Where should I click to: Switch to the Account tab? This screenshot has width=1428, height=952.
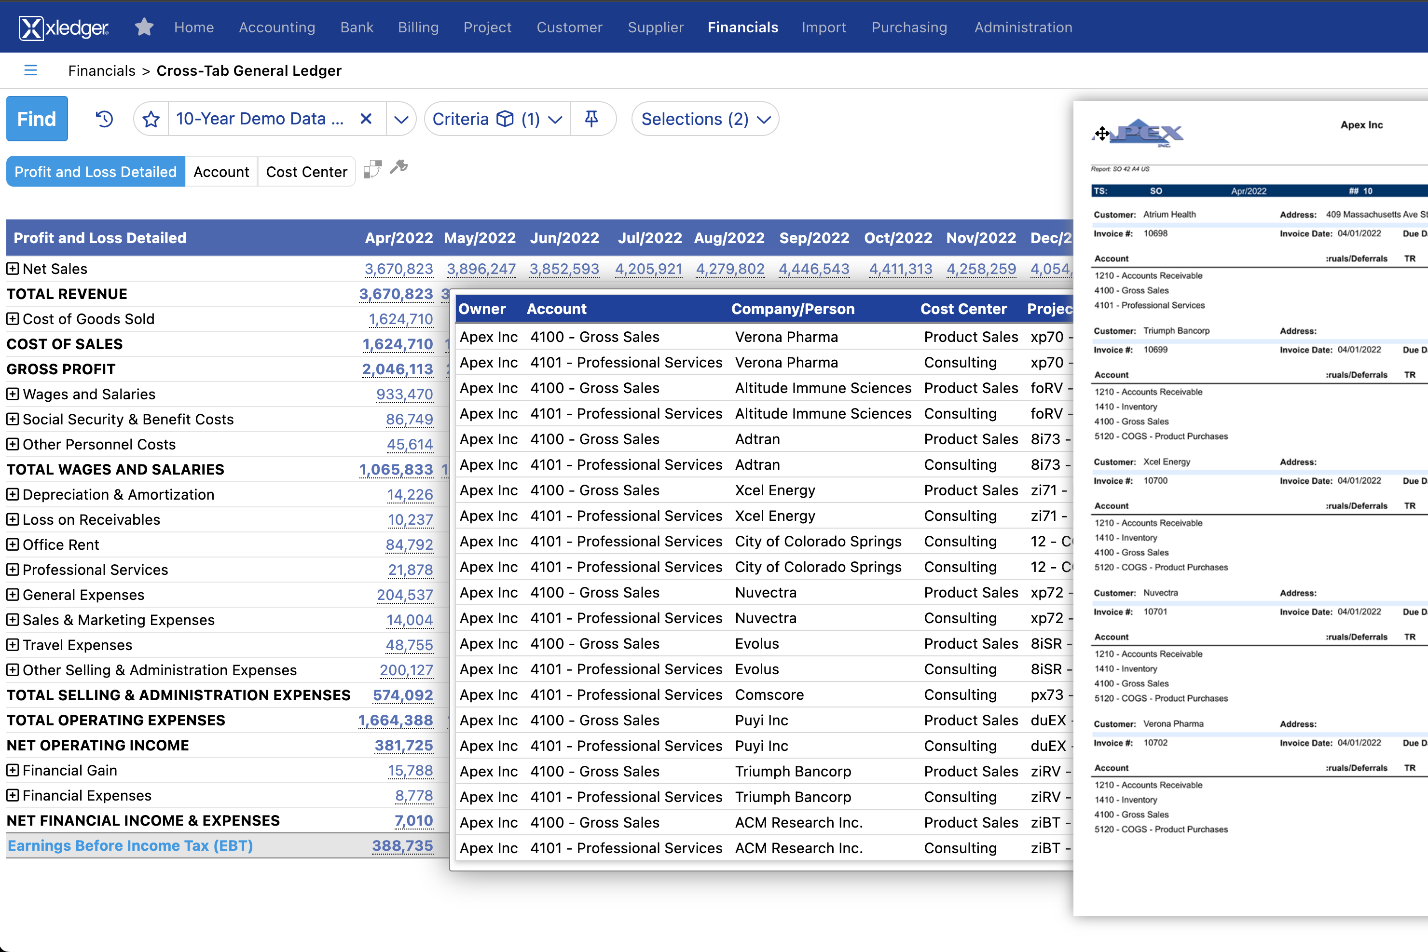coord(221,171)
